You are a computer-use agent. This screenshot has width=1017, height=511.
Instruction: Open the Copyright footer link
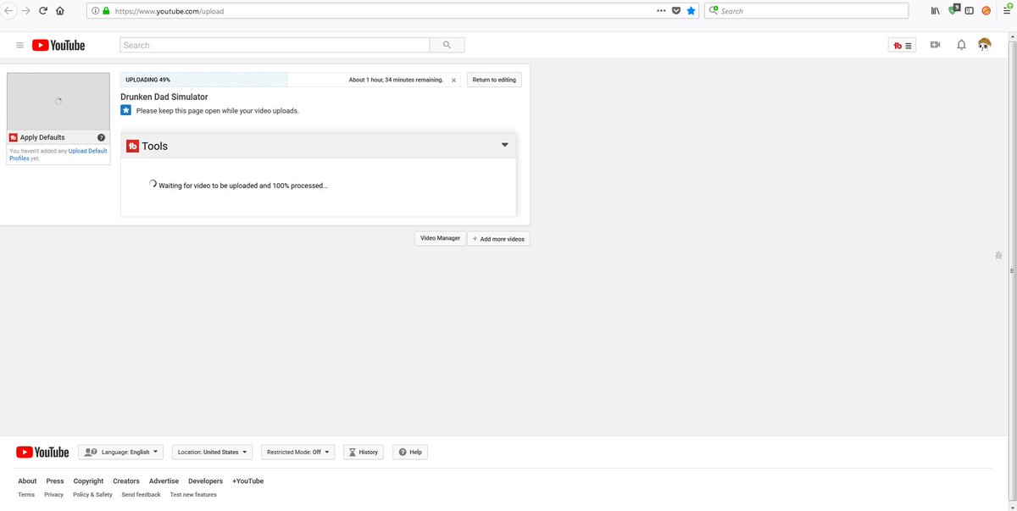(88, 481)
